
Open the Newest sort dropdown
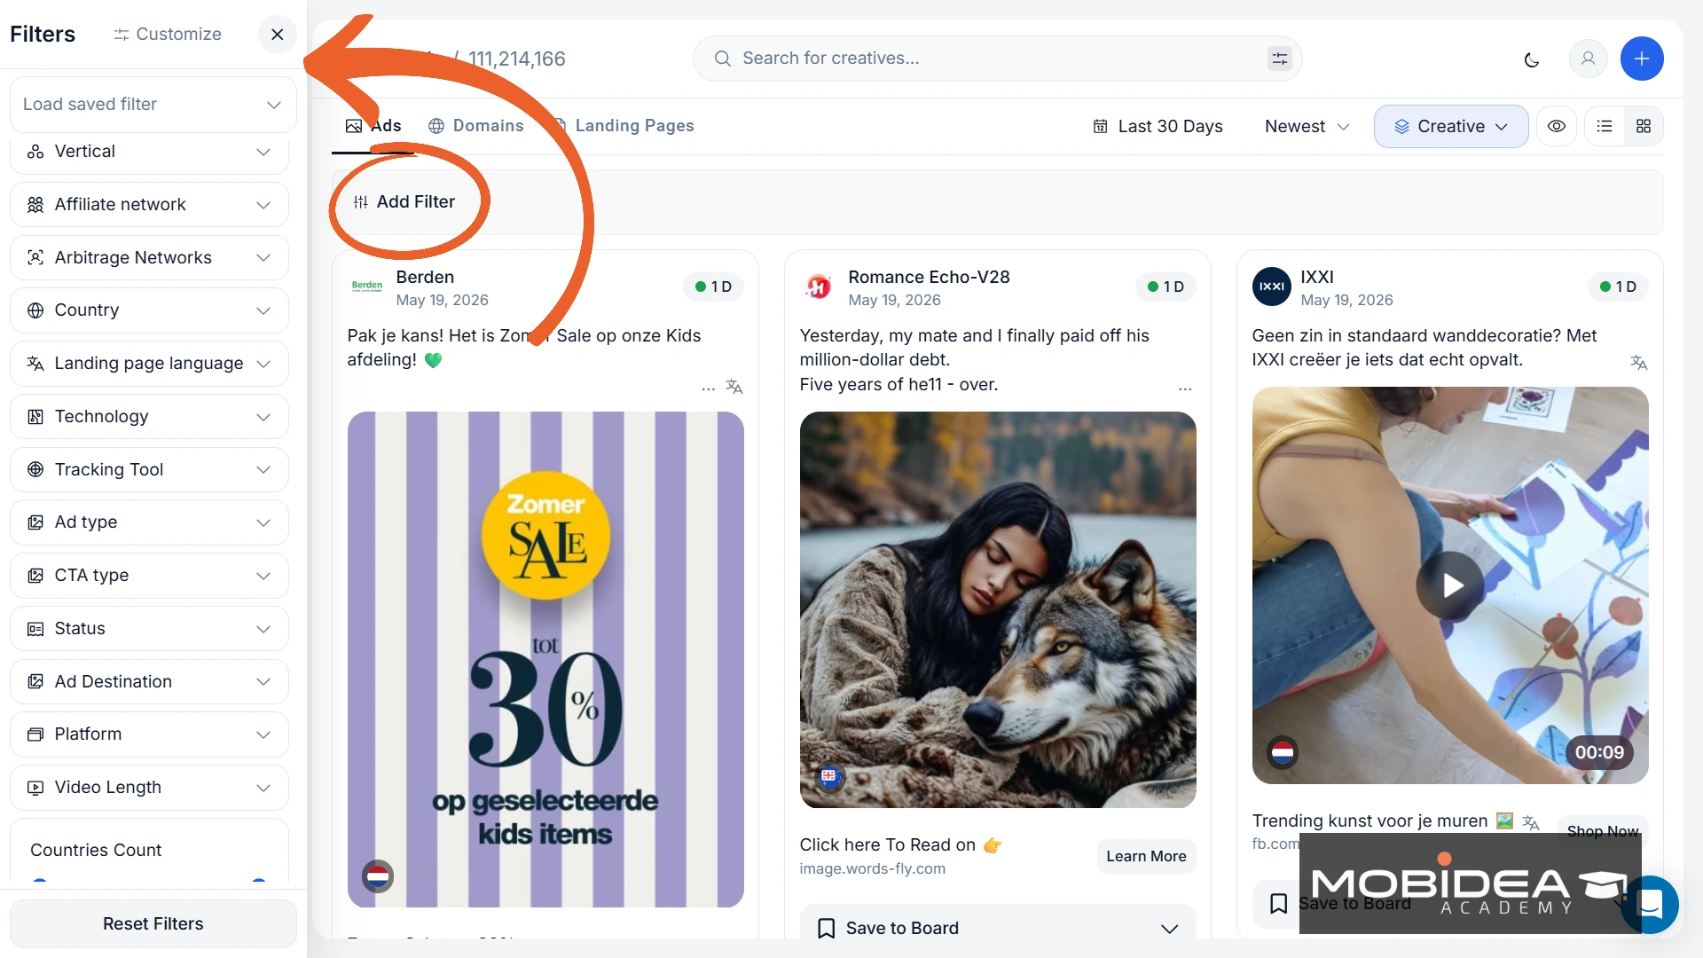click(x=1307, y=127)
